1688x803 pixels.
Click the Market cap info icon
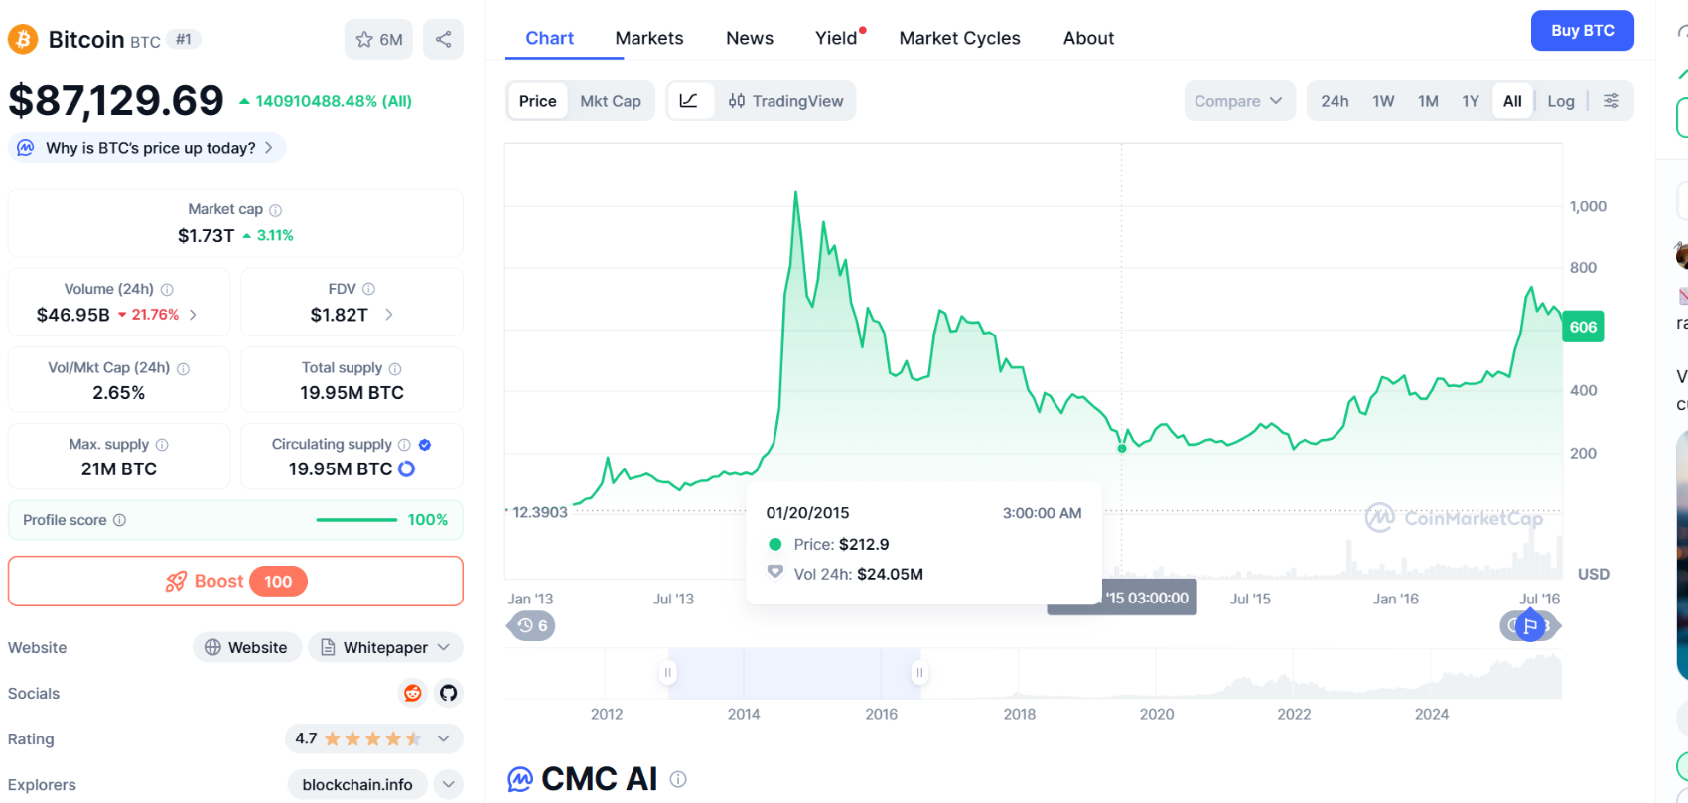276,210
